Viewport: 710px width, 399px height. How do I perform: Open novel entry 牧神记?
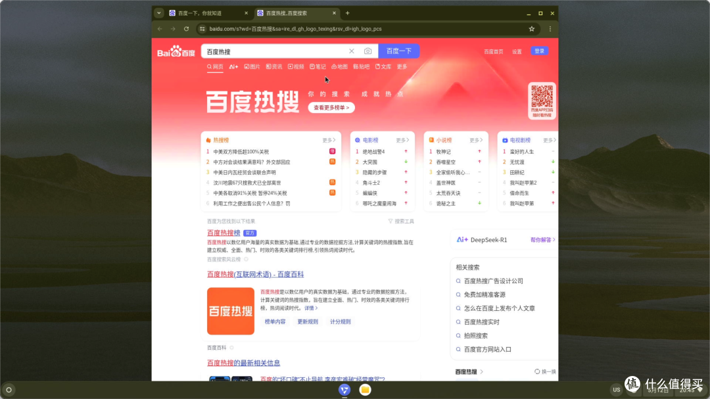(x=443, y=152)
